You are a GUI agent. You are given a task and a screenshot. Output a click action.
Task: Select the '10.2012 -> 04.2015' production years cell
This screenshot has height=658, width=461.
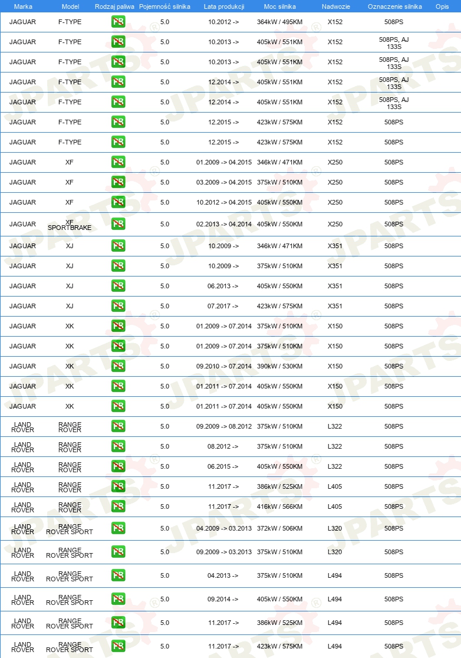click(224, 202)
